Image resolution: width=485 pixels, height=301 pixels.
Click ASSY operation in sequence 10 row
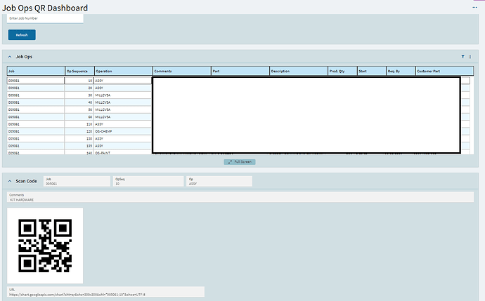pyautogui.click(x=123, y=81)
